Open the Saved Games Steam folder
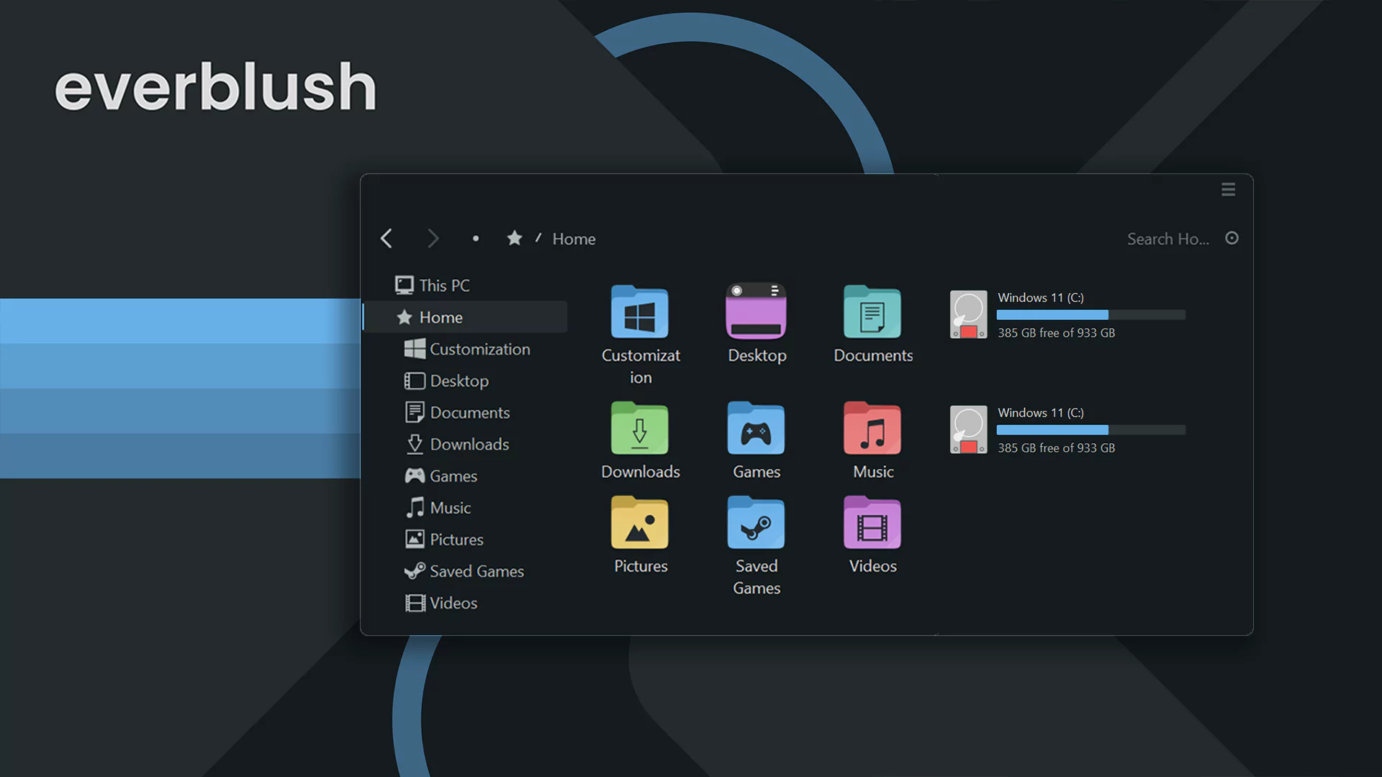1382x777 pixels. pos(756,524)
